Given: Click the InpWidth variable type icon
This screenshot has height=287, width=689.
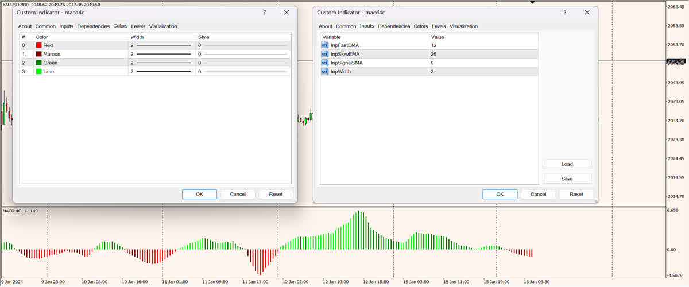Looking at the screenshot, I should [325, 72].
